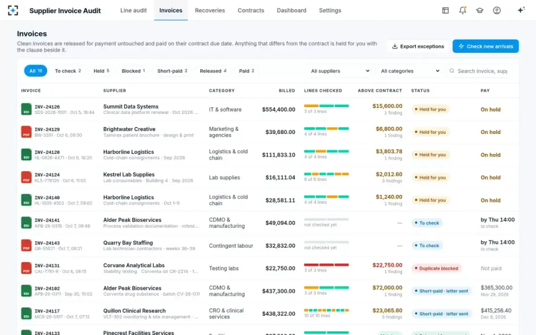Screen dimensions: 536x335
Task: Open the learning cap icon
Action: click(x=480, y=10)
